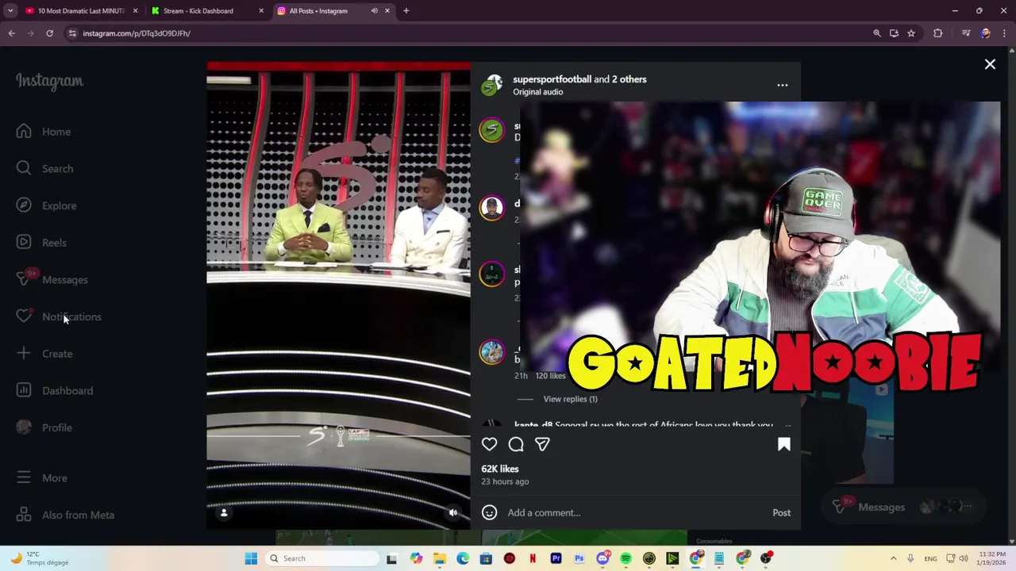Toggle video sound on the post
Viewport: 1016px width, 571px height.
pos(453,513)
